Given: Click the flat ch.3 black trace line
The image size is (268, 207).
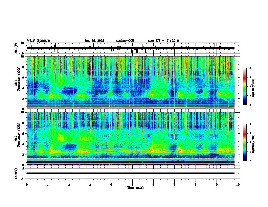Looking at the screenshot, I should (131, 173).
